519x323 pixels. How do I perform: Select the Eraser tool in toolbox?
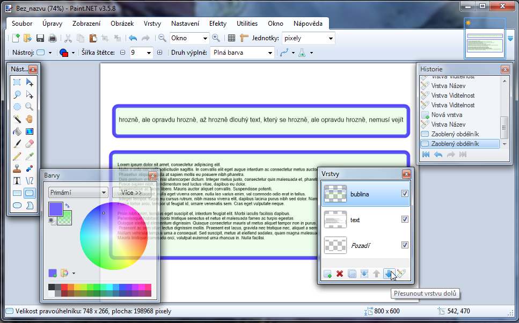click(x=30, y=144)
